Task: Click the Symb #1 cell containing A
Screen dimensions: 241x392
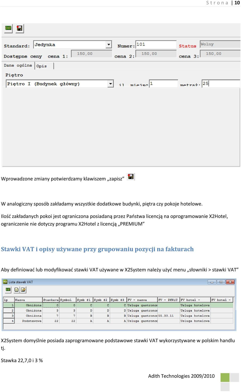Action: point(85,321)
